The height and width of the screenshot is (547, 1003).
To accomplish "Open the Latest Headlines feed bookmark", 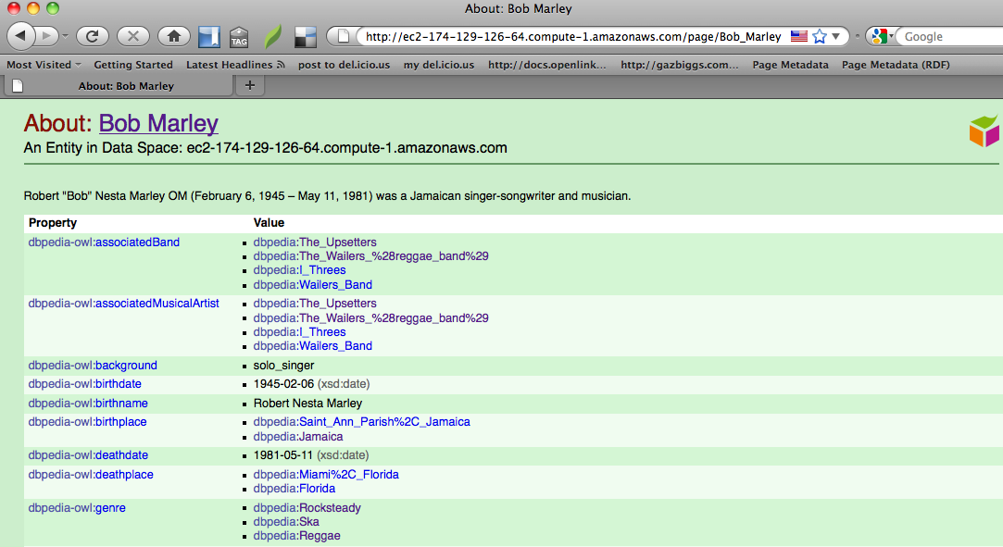I will [235, 65].
